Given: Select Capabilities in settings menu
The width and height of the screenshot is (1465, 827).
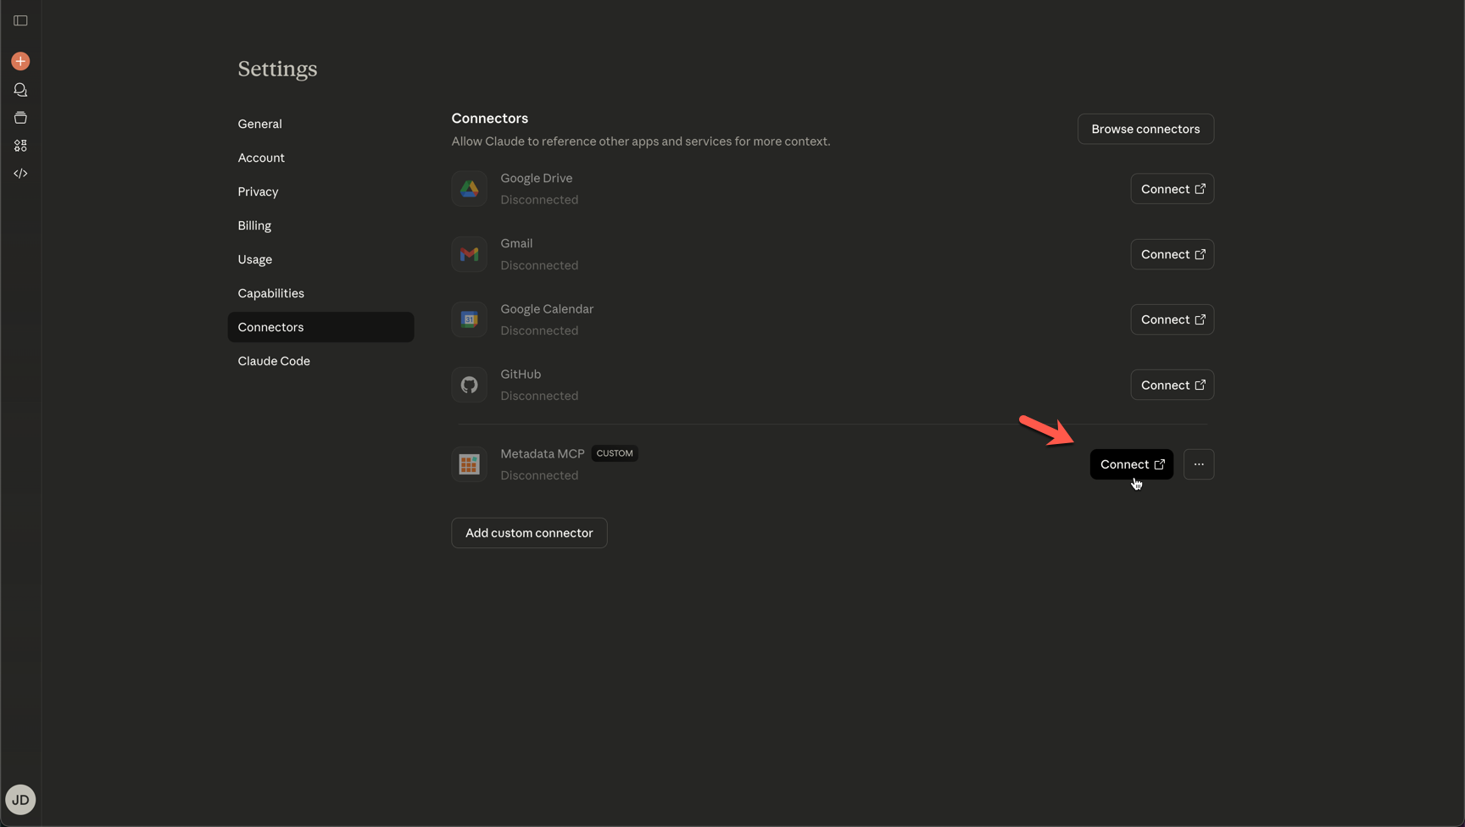Looking at the screenshot, I should [270, 293].
